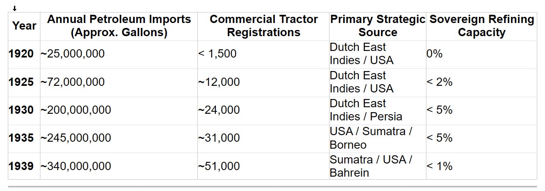Select the Year header cell
The width and height of the screenshot is (545, 191).
[24, 26]
